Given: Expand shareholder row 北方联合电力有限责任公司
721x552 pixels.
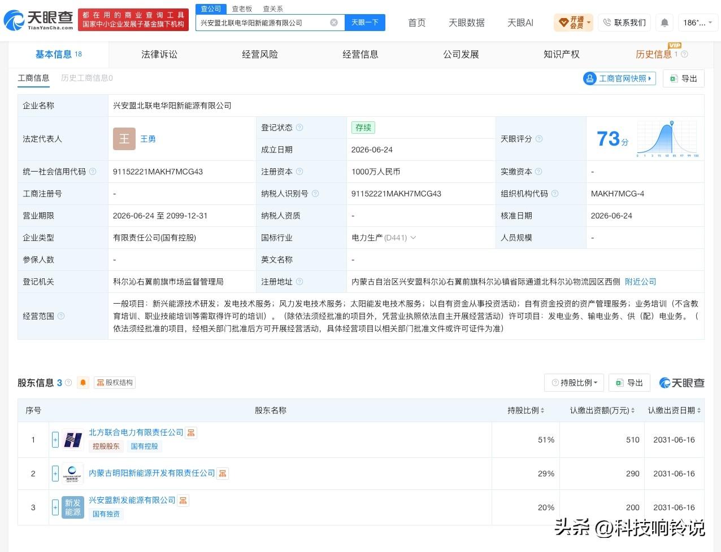Looking at the screenshot, I should [55, 440].
